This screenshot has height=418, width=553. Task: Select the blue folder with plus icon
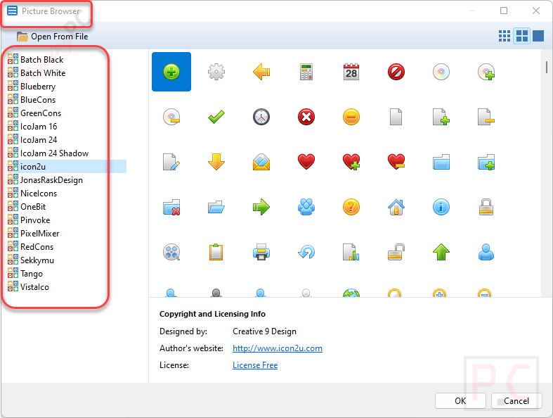click(x=486, y=162)
